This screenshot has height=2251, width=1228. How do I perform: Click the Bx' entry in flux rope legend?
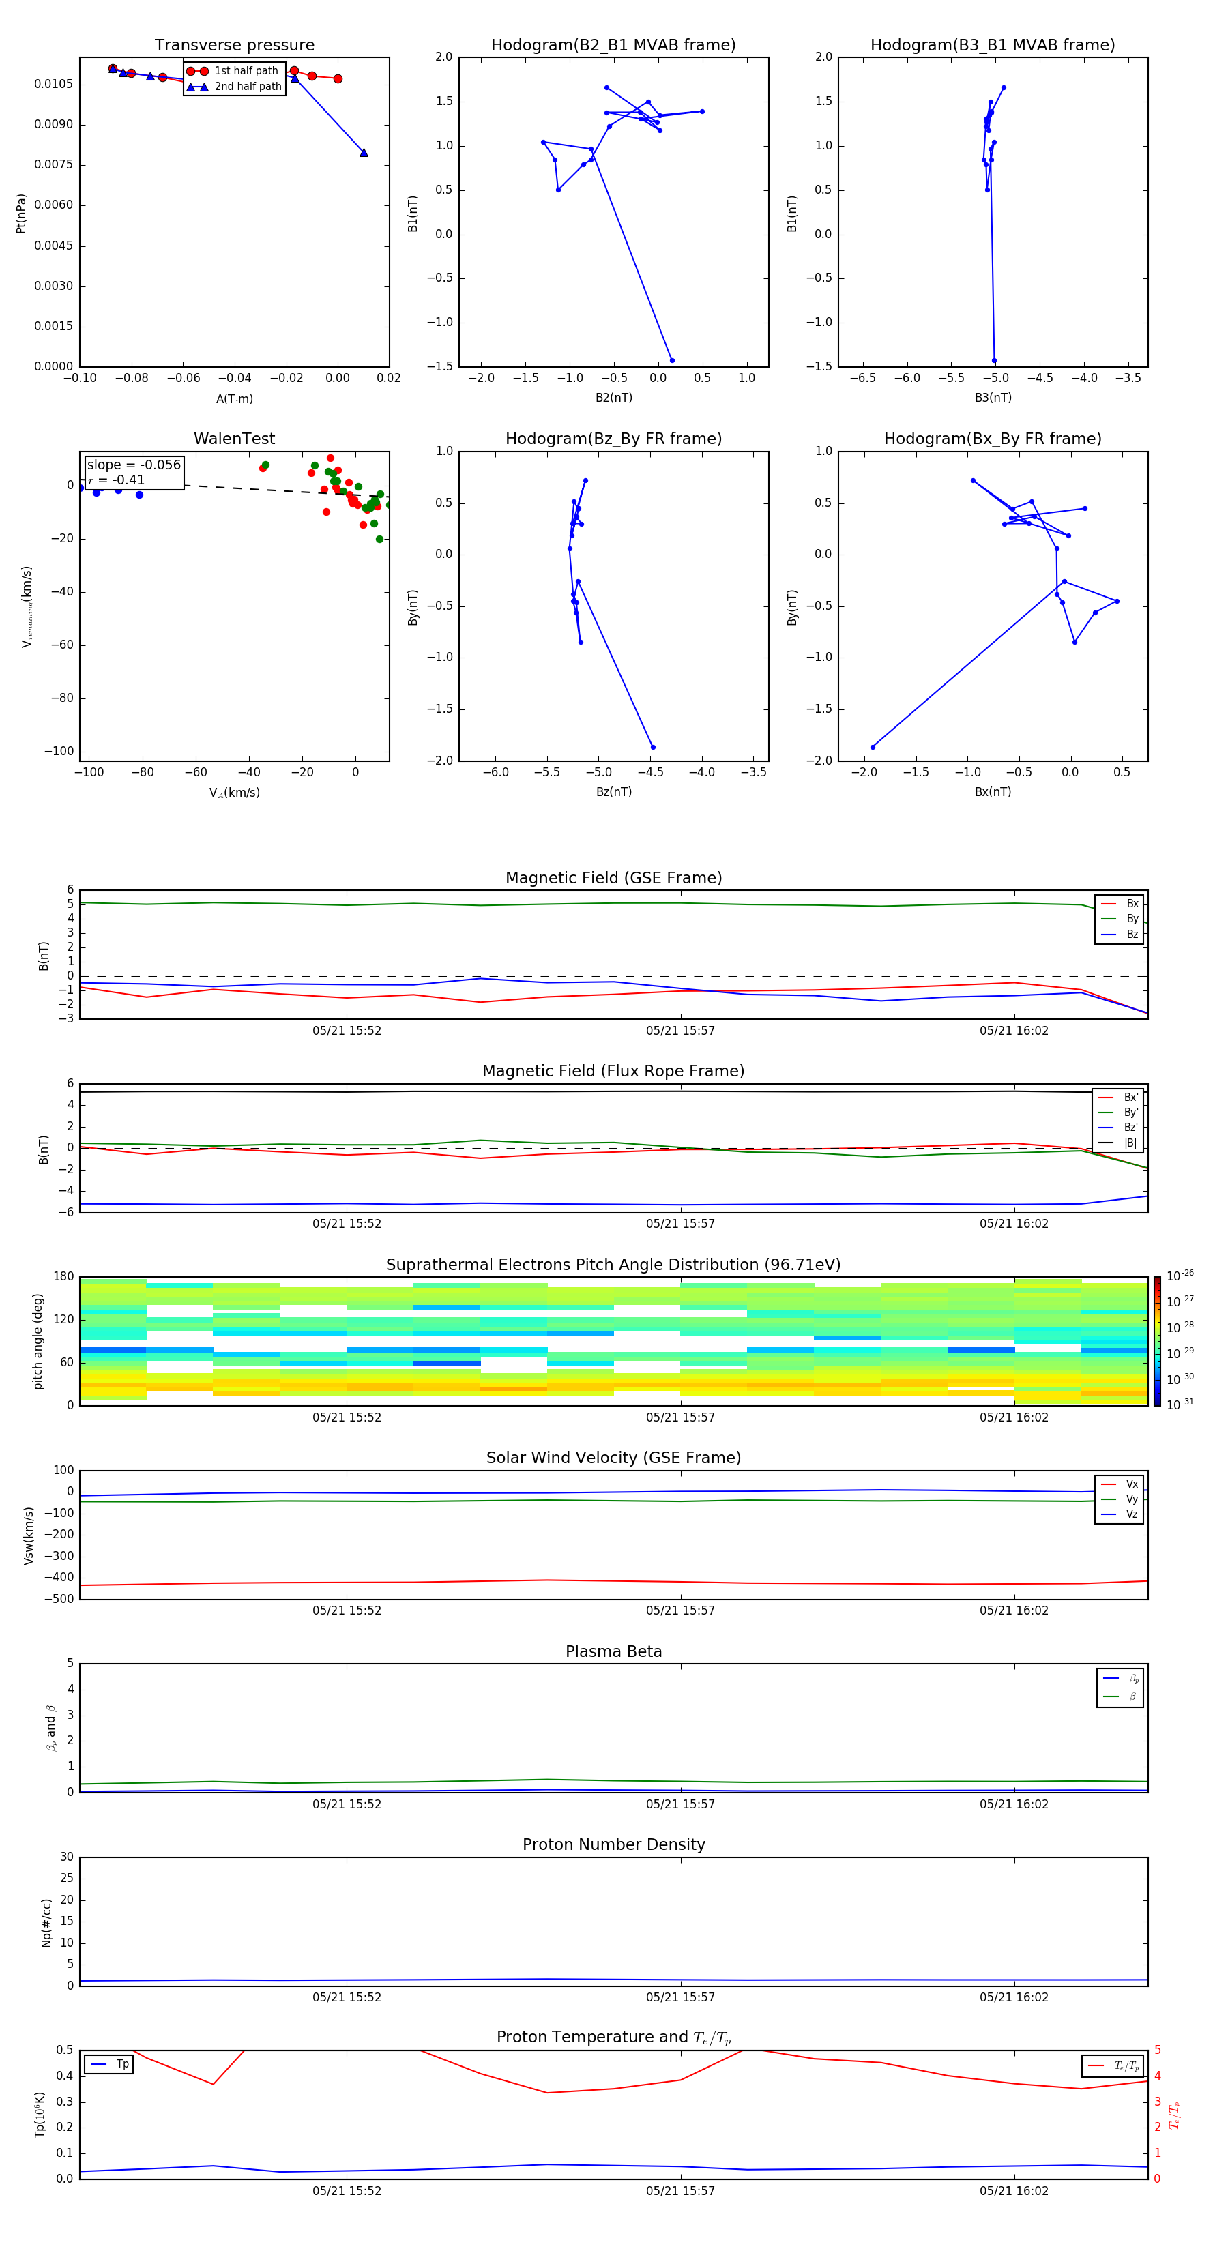click(1118, 1098)
